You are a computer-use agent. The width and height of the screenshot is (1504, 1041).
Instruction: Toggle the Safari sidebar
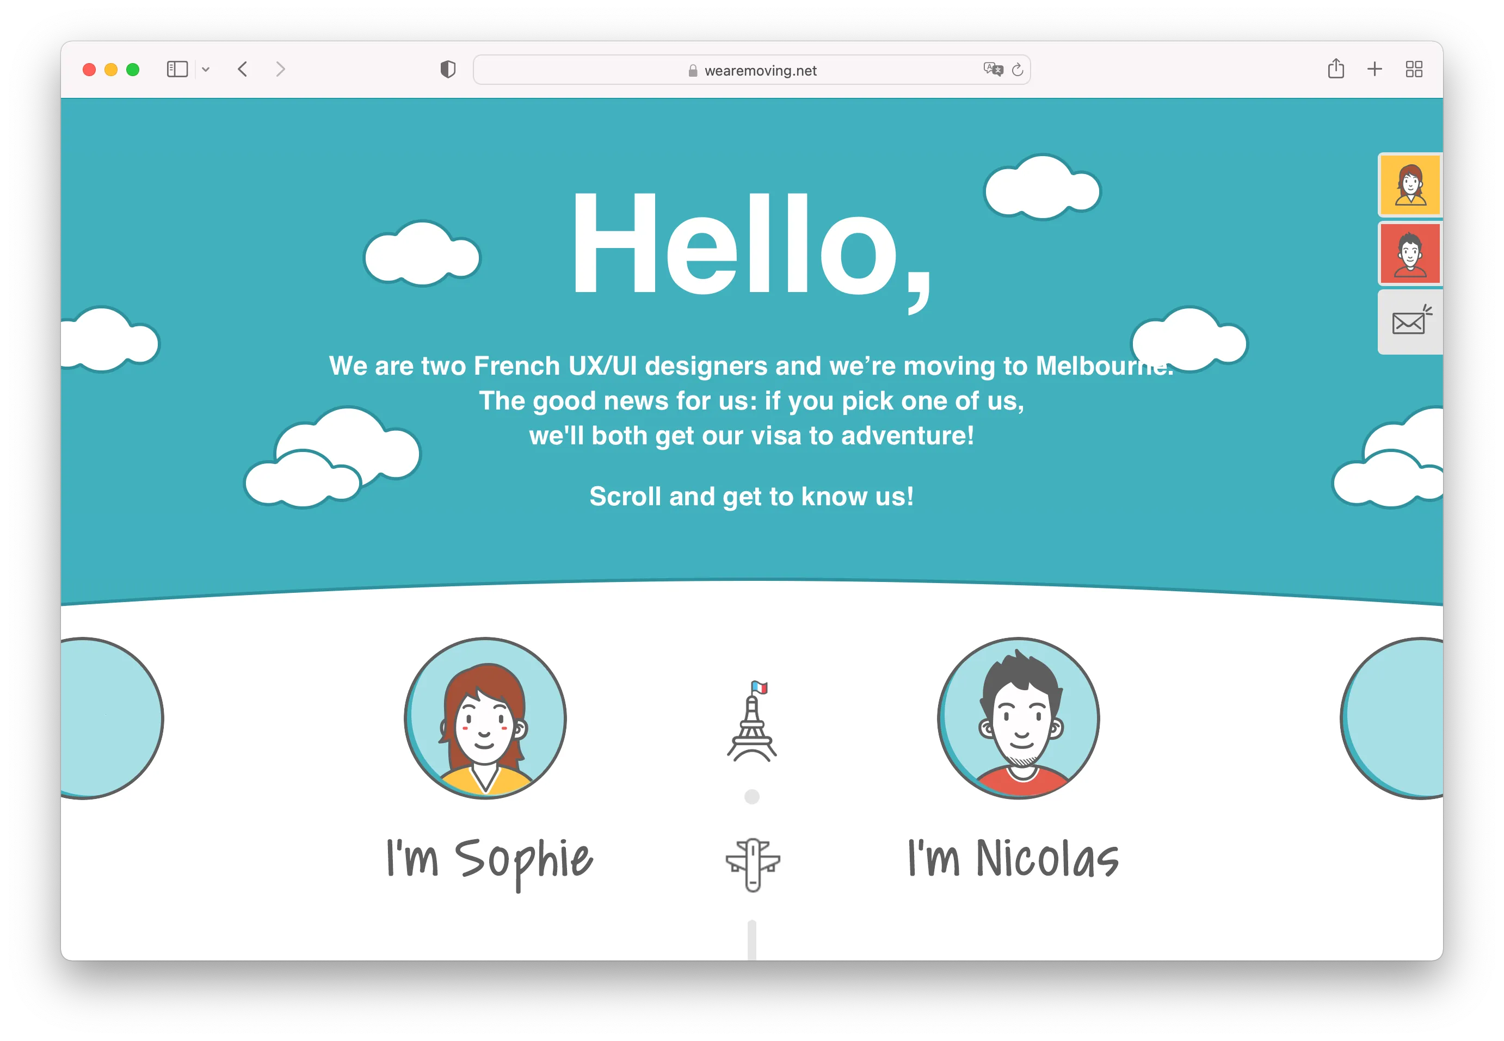point(176,69)
